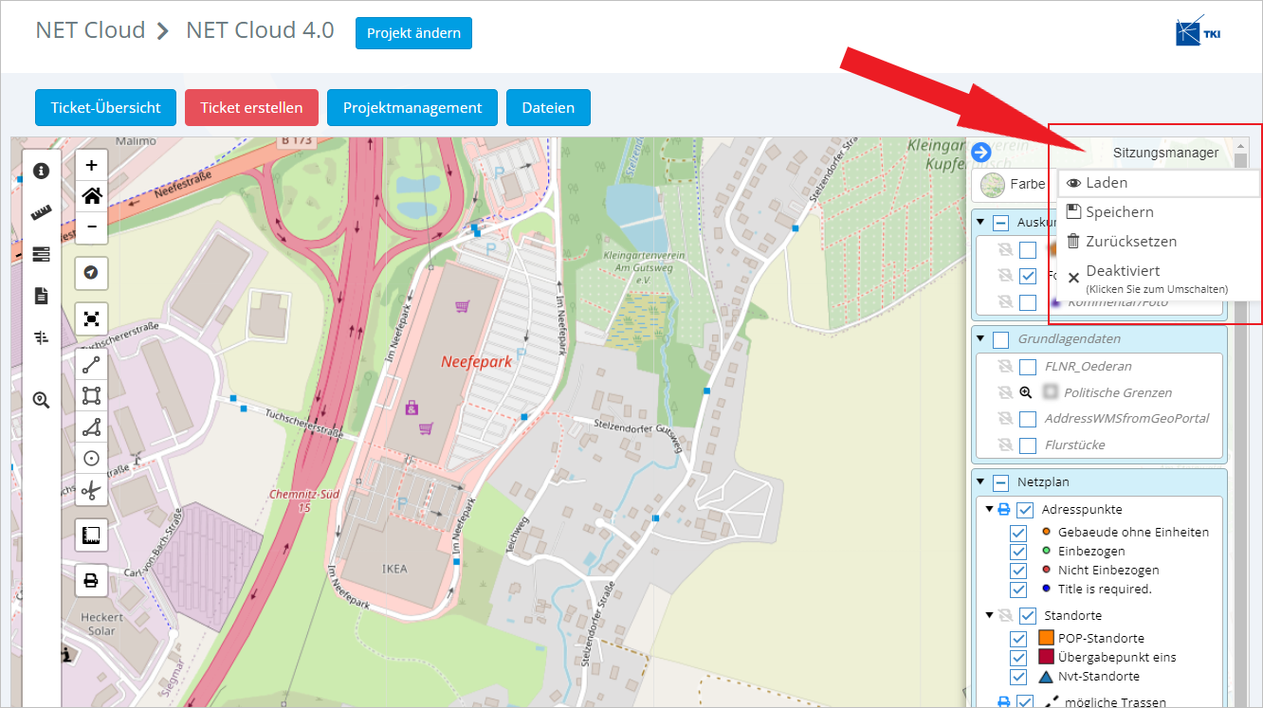This screenshot has height=708, width=1263.
Task: Choose Laden in Sitzungsmanager menu
Action: click(x=1106, y=183)
